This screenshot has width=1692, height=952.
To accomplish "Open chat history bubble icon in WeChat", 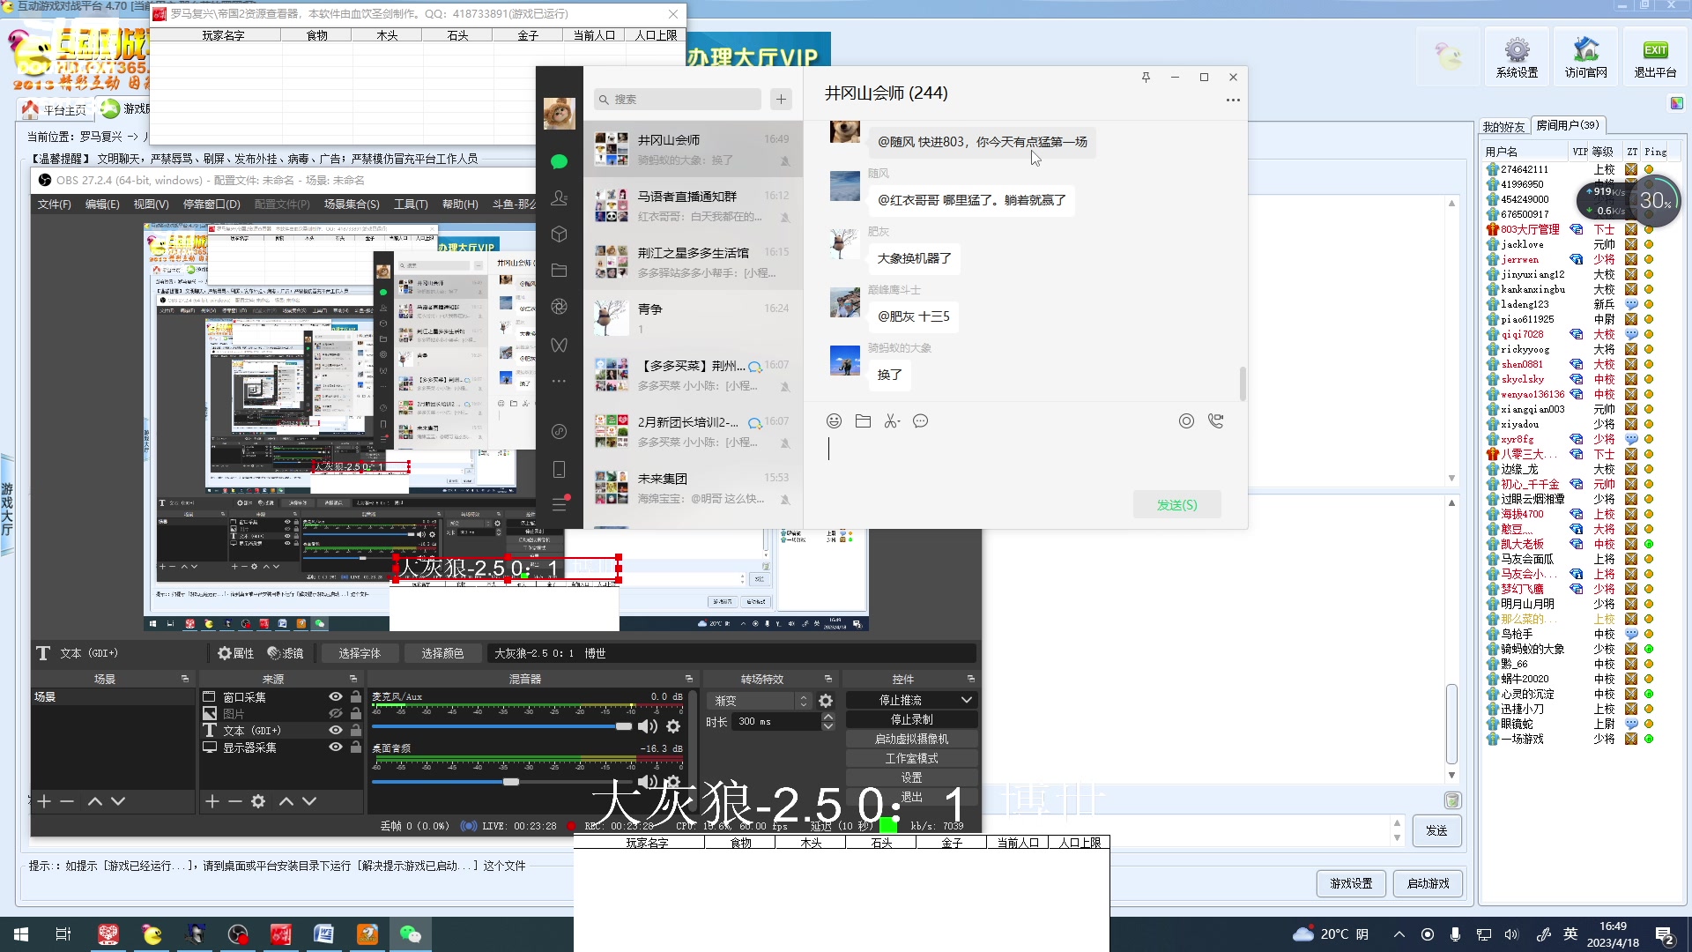I will tap(921, 421).
